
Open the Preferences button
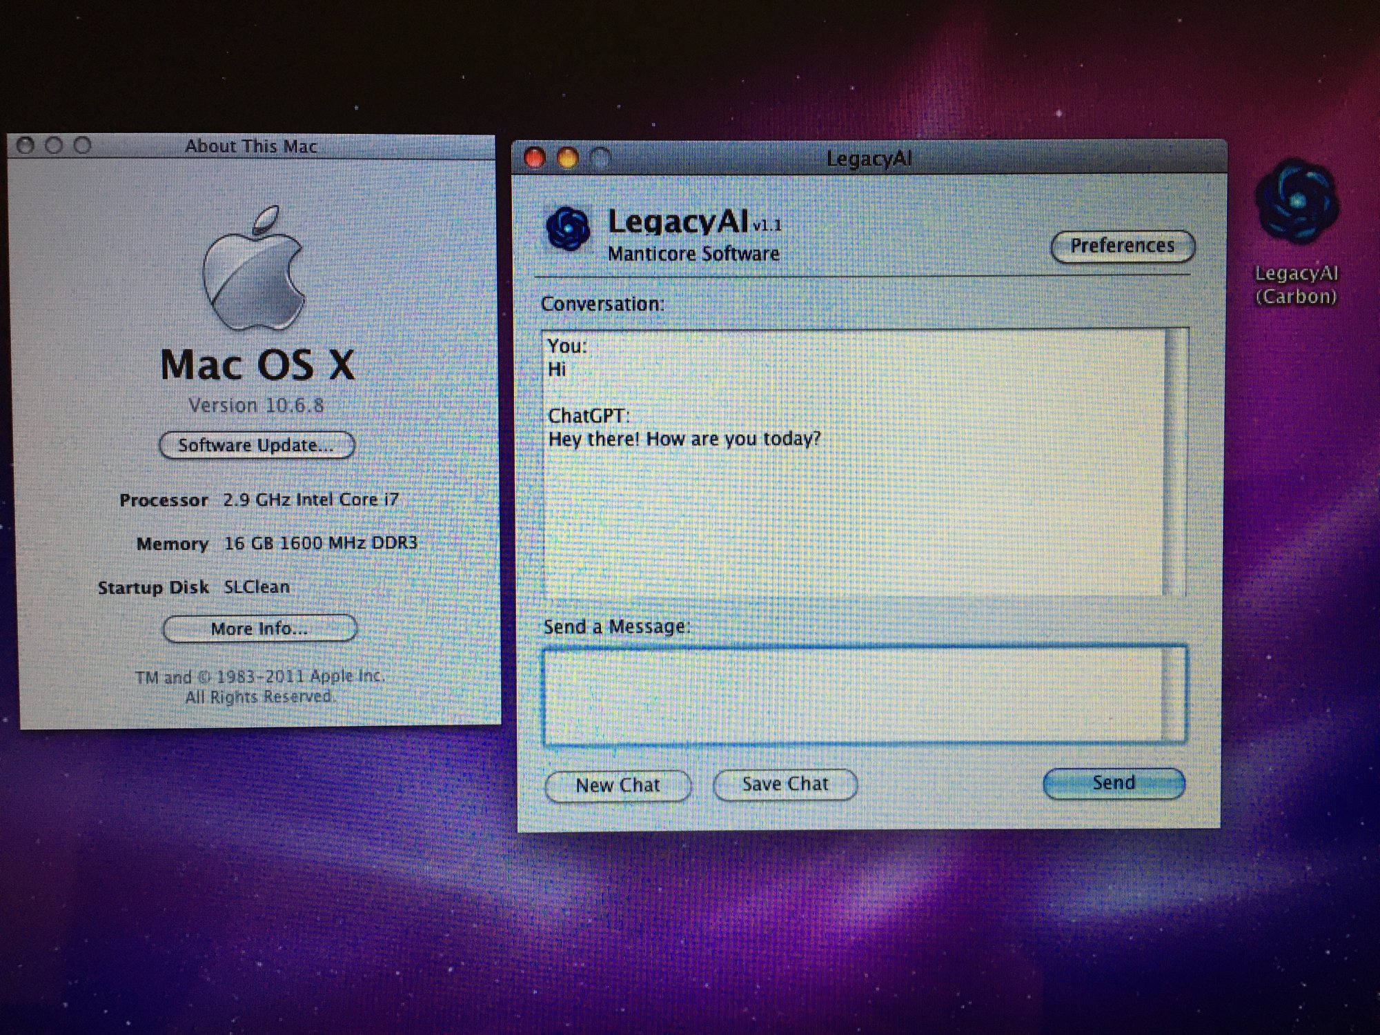pos(1122,246)
